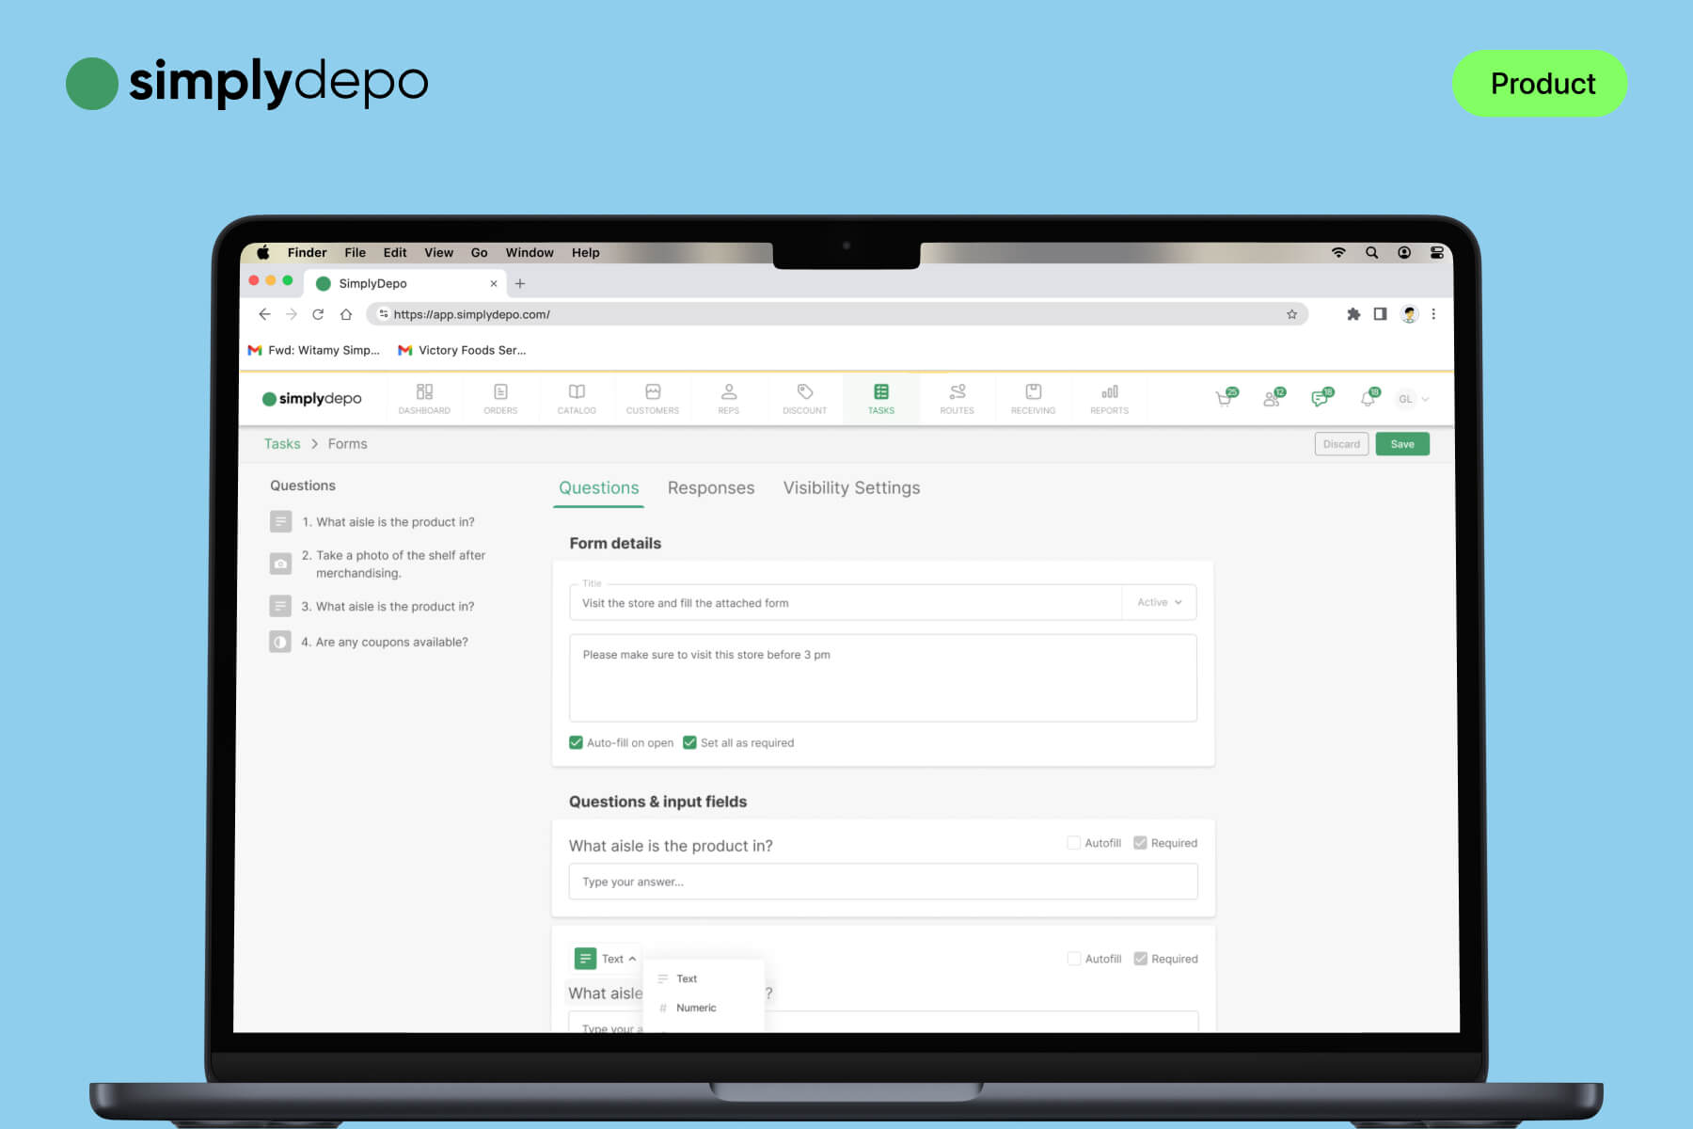Uncheck the Auto-fill on open checkbox
Viewport: 1693px width, 1129px height.
(577, 742)
